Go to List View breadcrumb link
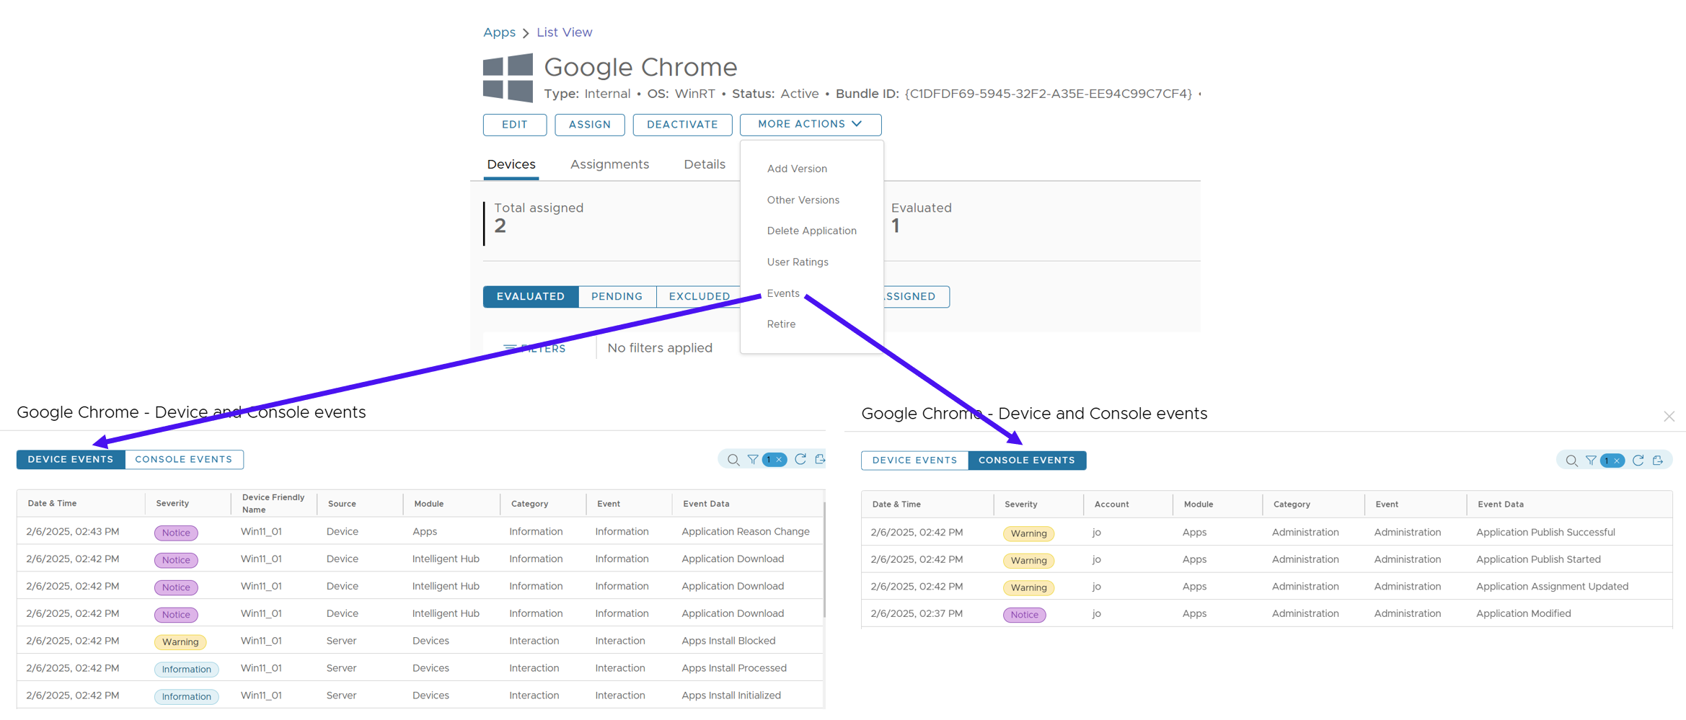 point(564,32)
